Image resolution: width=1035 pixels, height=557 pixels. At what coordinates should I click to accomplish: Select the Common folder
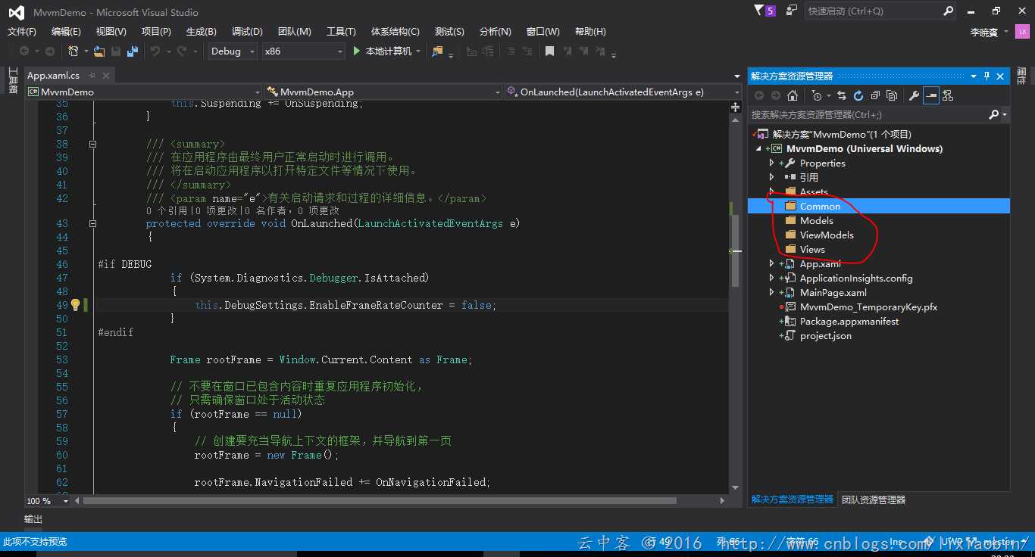[820, 206]
